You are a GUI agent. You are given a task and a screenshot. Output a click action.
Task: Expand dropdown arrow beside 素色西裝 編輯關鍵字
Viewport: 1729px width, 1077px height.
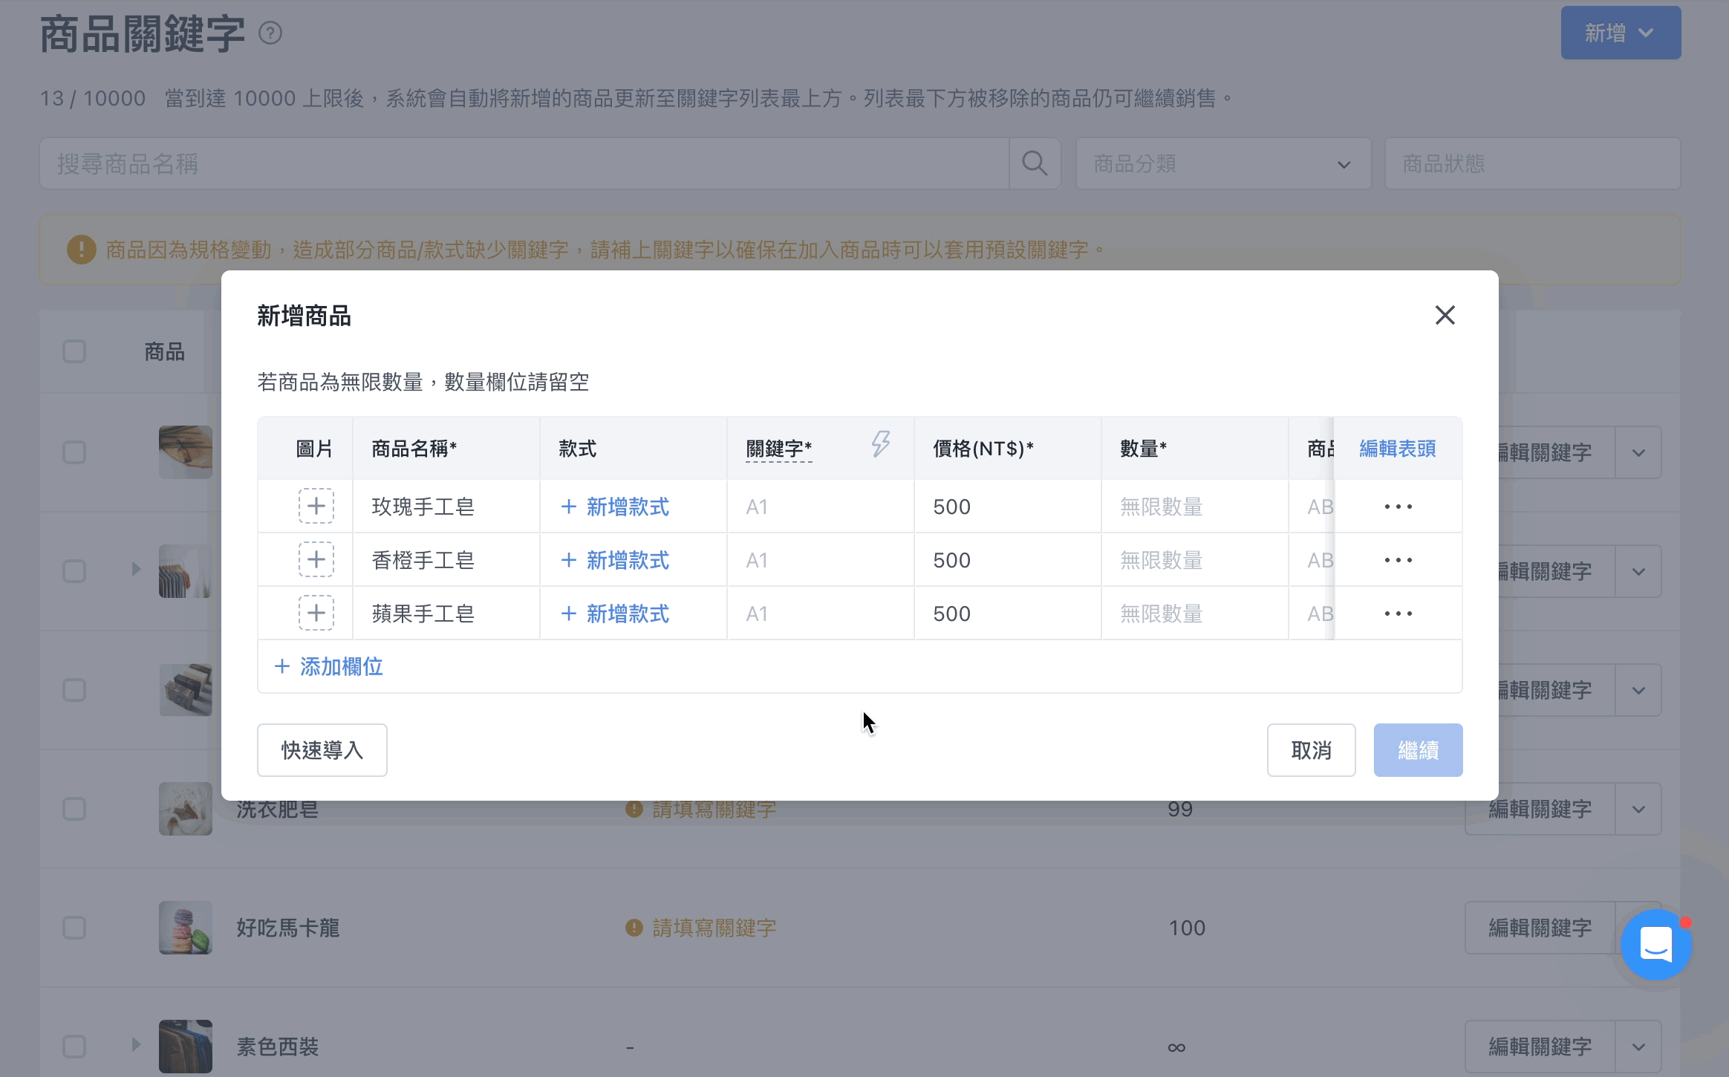pos(1638,1047)
